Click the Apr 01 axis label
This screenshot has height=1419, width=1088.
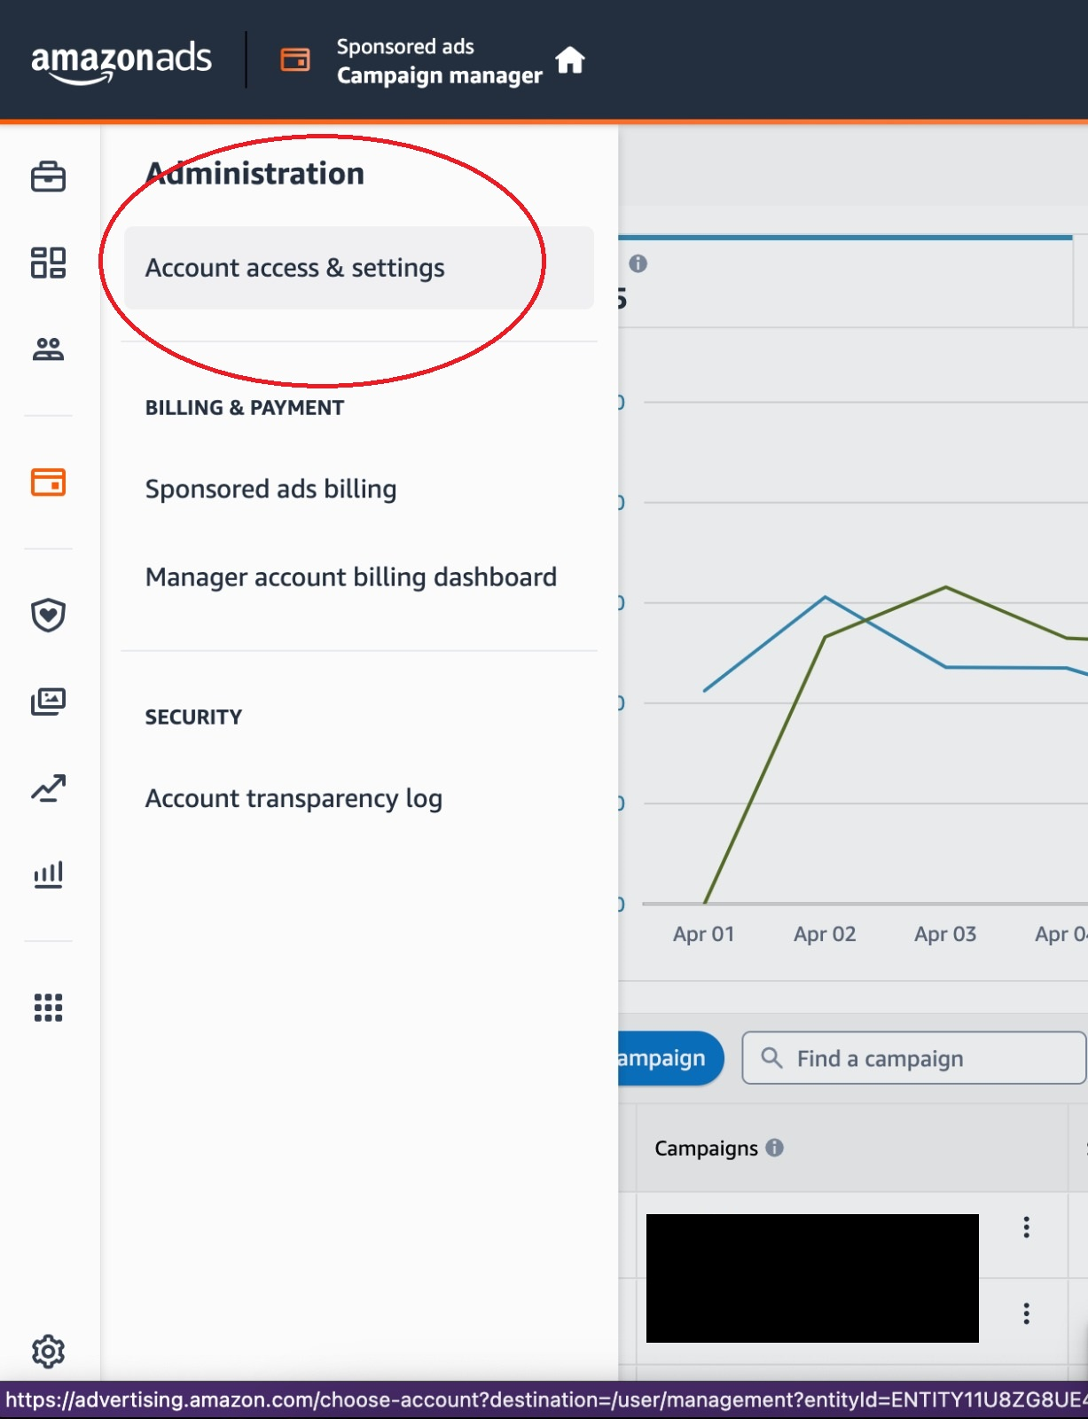[703, 934]
